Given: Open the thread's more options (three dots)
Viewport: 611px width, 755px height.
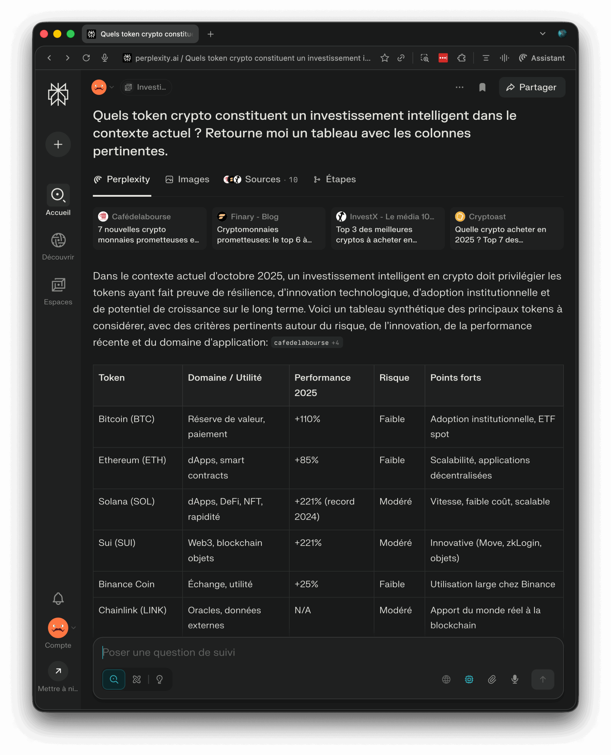Looking at the screenshot, I should point(459,87).
